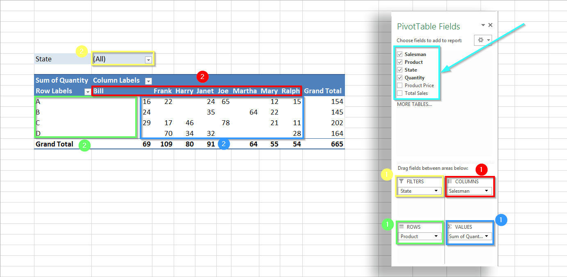Click the MORE TABLES... link
This screenshot has height=277, width=567.
414,104
